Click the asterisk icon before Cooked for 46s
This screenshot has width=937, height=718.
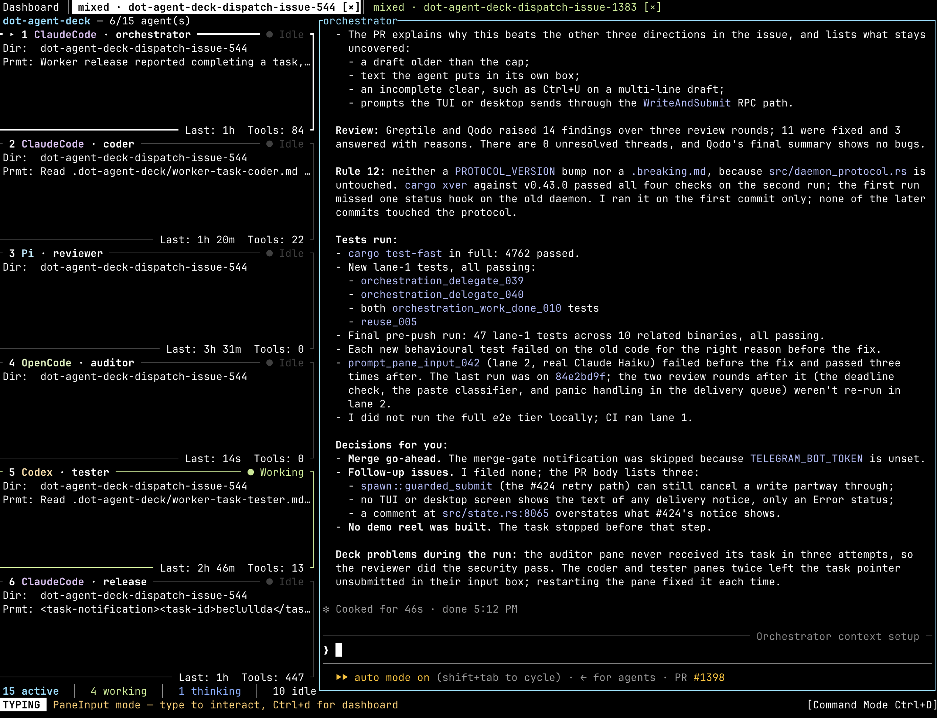[x=326, y=609]
